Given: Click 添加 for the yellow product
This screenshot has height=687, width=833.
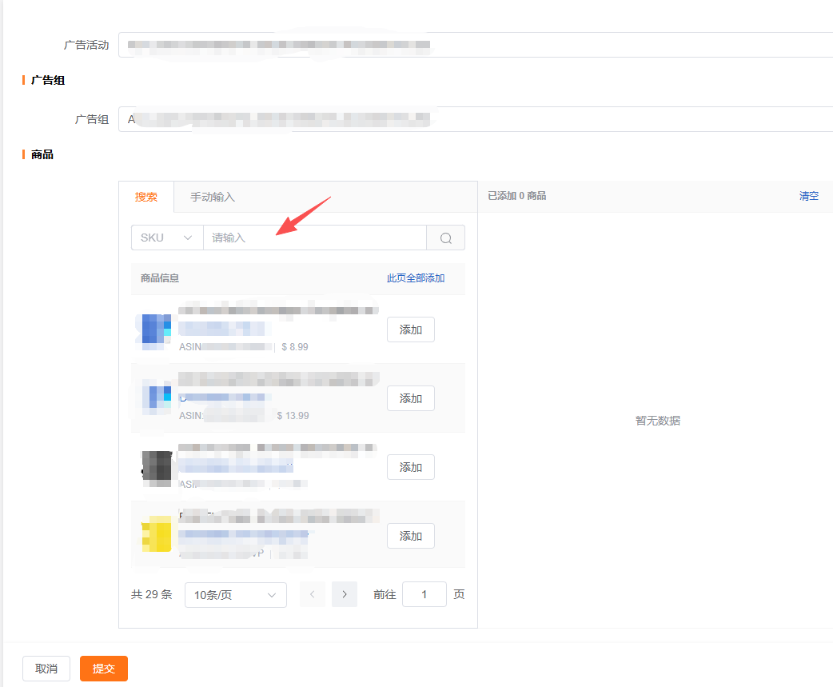Looking at the screenshot, I should [411, 536].
